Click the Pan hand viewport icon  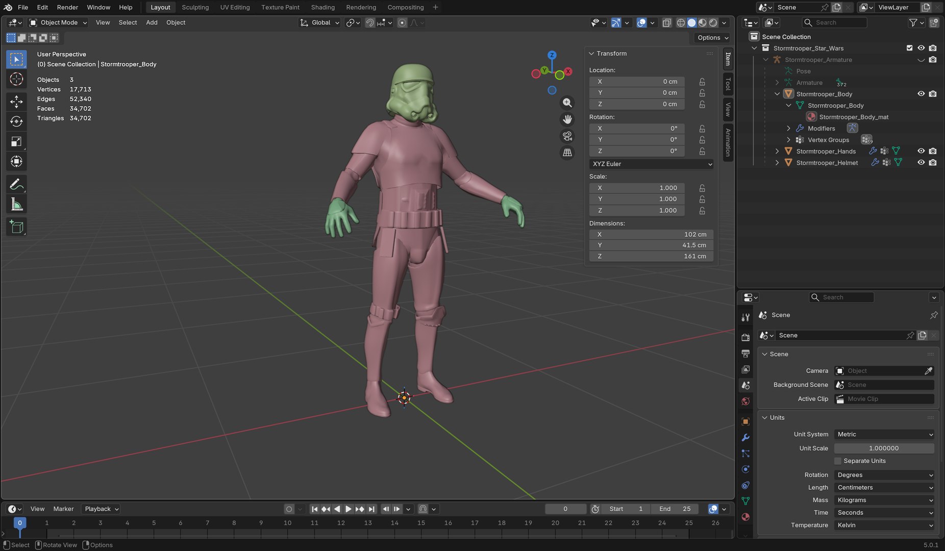coord(567,119)
